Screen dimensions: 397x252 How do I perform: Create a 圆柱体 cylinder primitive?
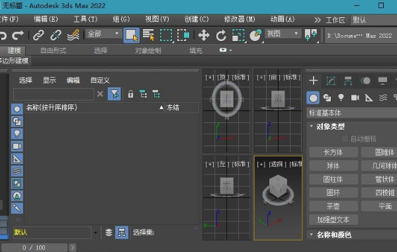pos(333,179)
